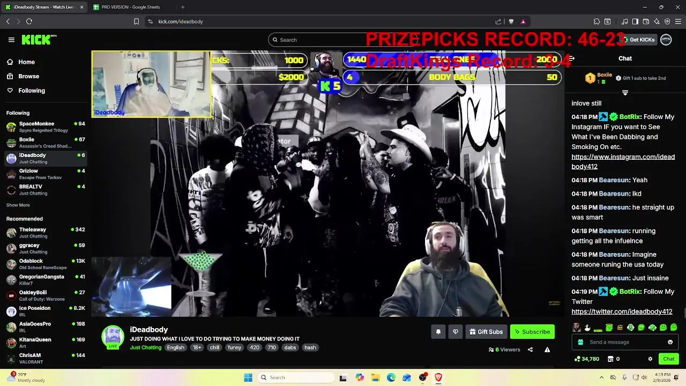Open chat settings gear
Viewport: 686px width, 386px height.
(x=650, y=359)
